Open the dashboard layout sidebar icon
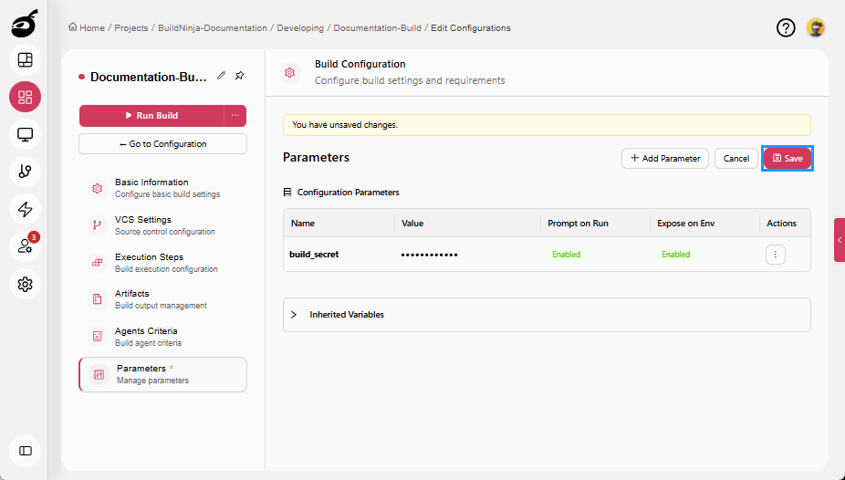 pos(25,60)
